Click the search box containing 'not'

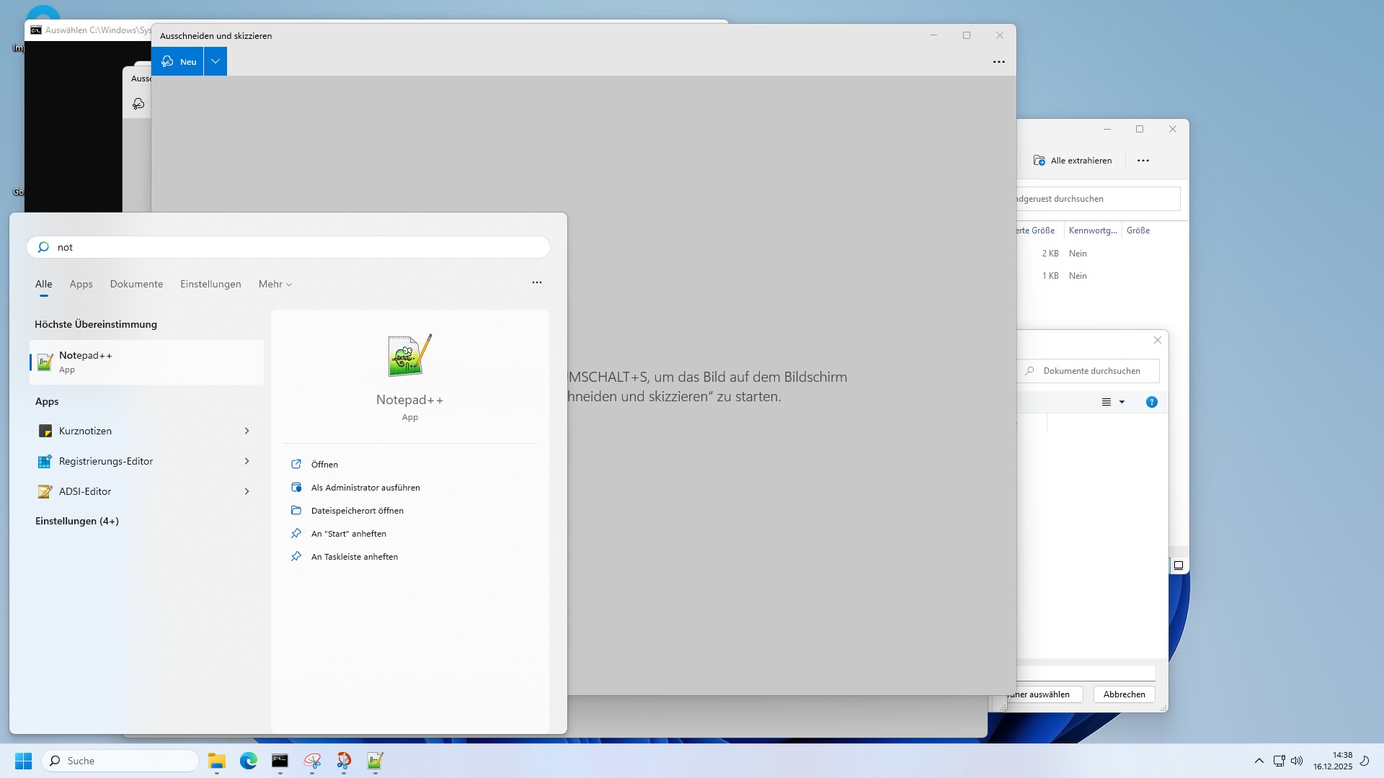288,247
